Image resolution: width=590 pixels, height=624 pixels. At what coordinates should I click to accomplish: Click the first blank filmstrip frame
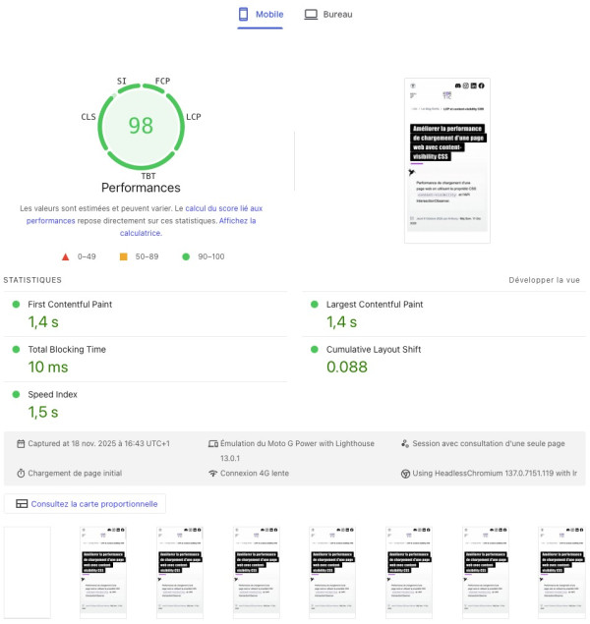[x=28, y=572]
